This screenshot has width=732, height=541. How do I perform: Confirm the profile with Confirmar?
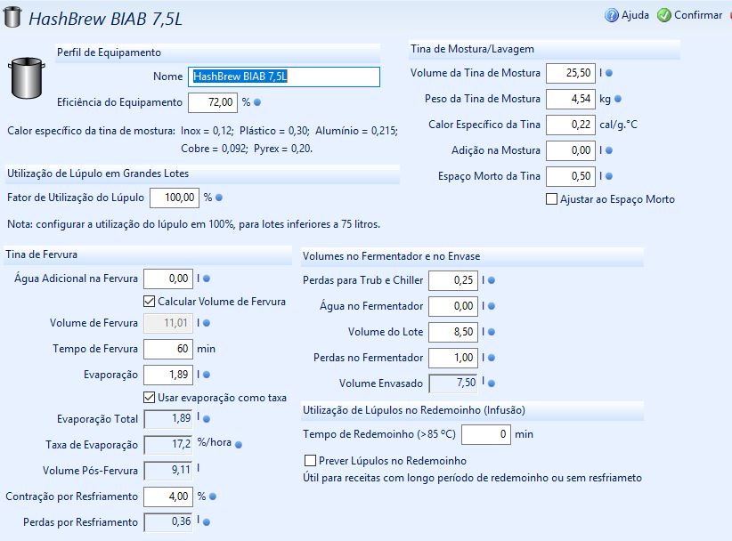pos(689,15)
